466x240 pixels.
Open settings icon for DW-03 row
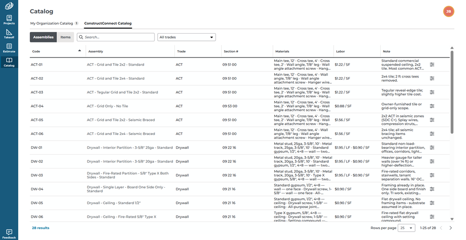(432, 175)
